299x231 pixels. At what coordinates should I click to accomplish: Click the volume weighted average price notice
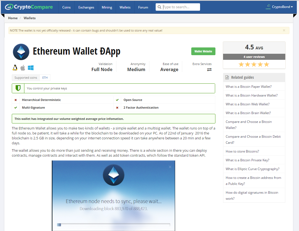[x=113, y=119]
